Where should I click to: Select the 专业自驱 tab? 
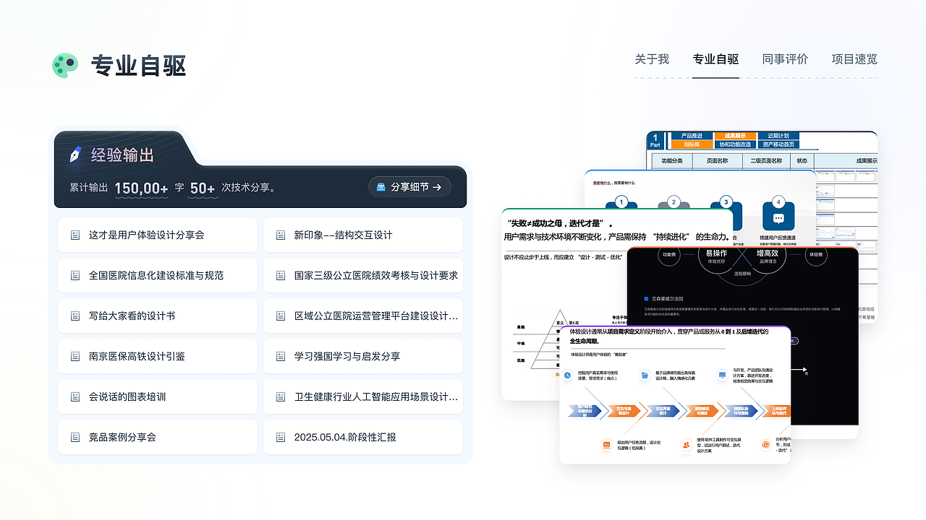click(x=715, y=59)
